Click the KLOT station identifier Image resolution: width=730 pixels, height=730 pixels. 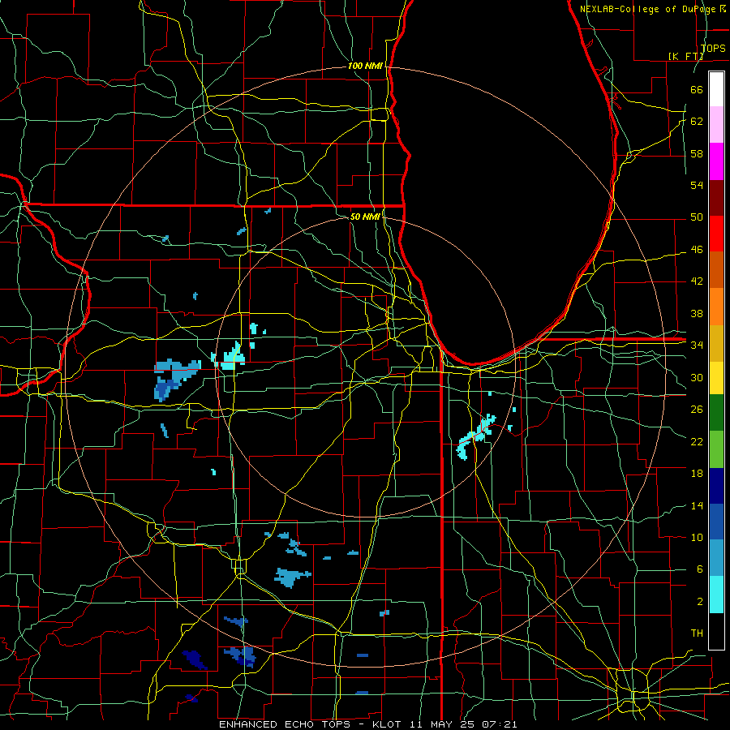[388, 724]
